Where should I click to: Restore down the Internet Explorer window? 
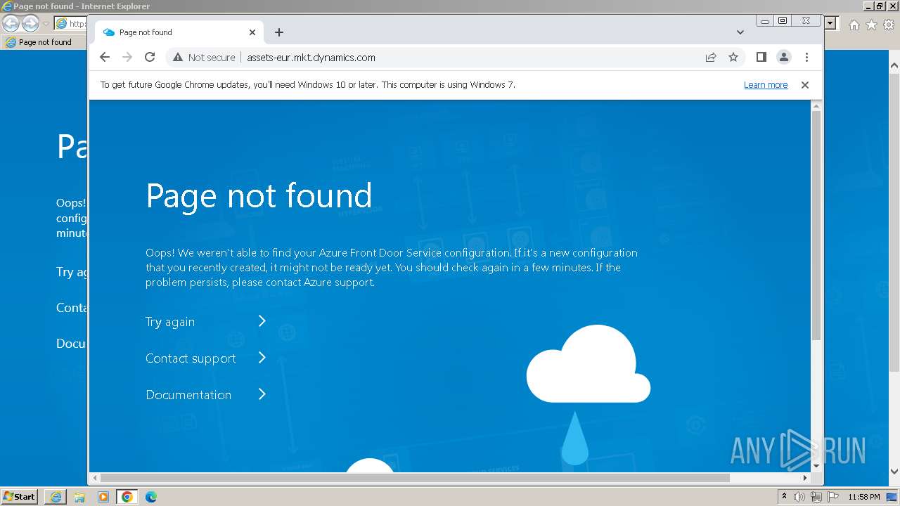(880, 6)
